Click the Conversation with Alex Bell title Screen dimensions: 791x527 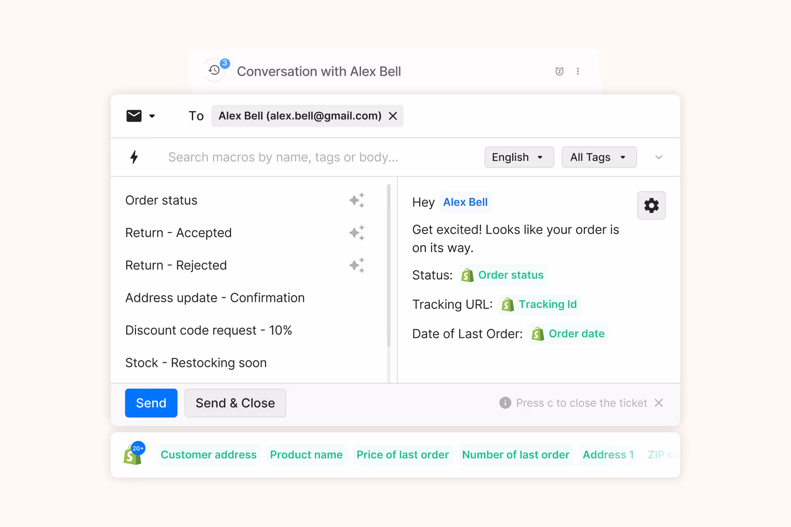tap(319, 72)
